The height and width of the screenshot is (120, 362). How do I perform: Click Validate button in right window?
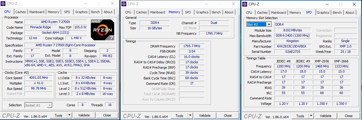click(326, 116)
